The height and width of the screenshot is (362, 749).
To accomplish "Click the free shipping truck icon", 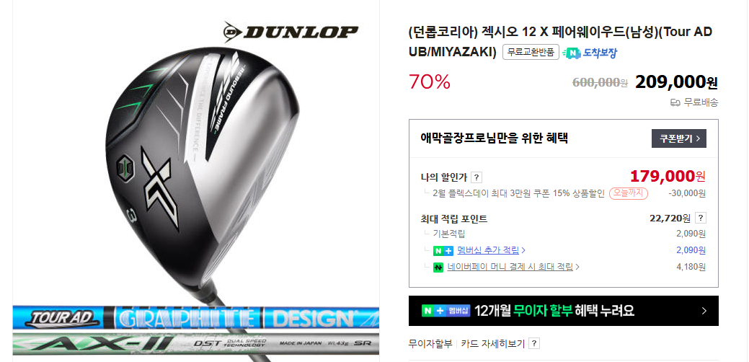I will tap(675, 102).
